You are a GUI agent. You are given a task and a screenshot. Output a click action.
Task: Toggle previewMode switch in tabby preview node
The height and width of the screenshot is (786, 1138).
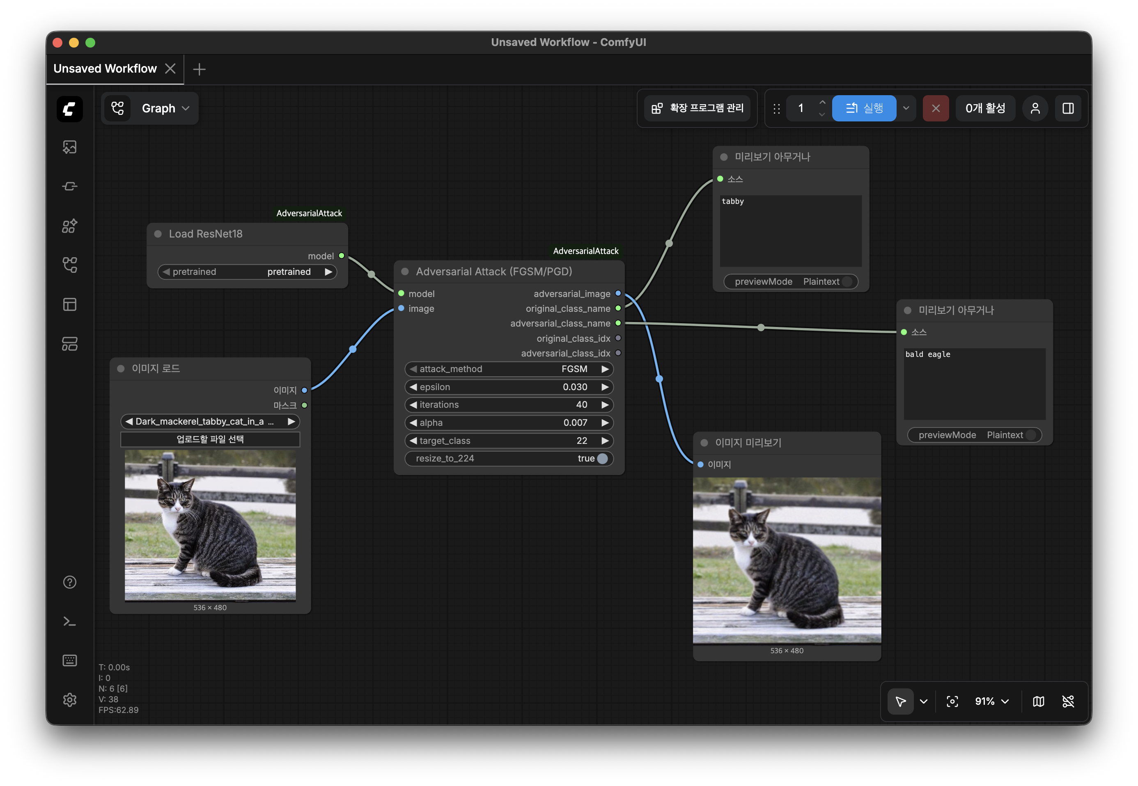[847, 282]
